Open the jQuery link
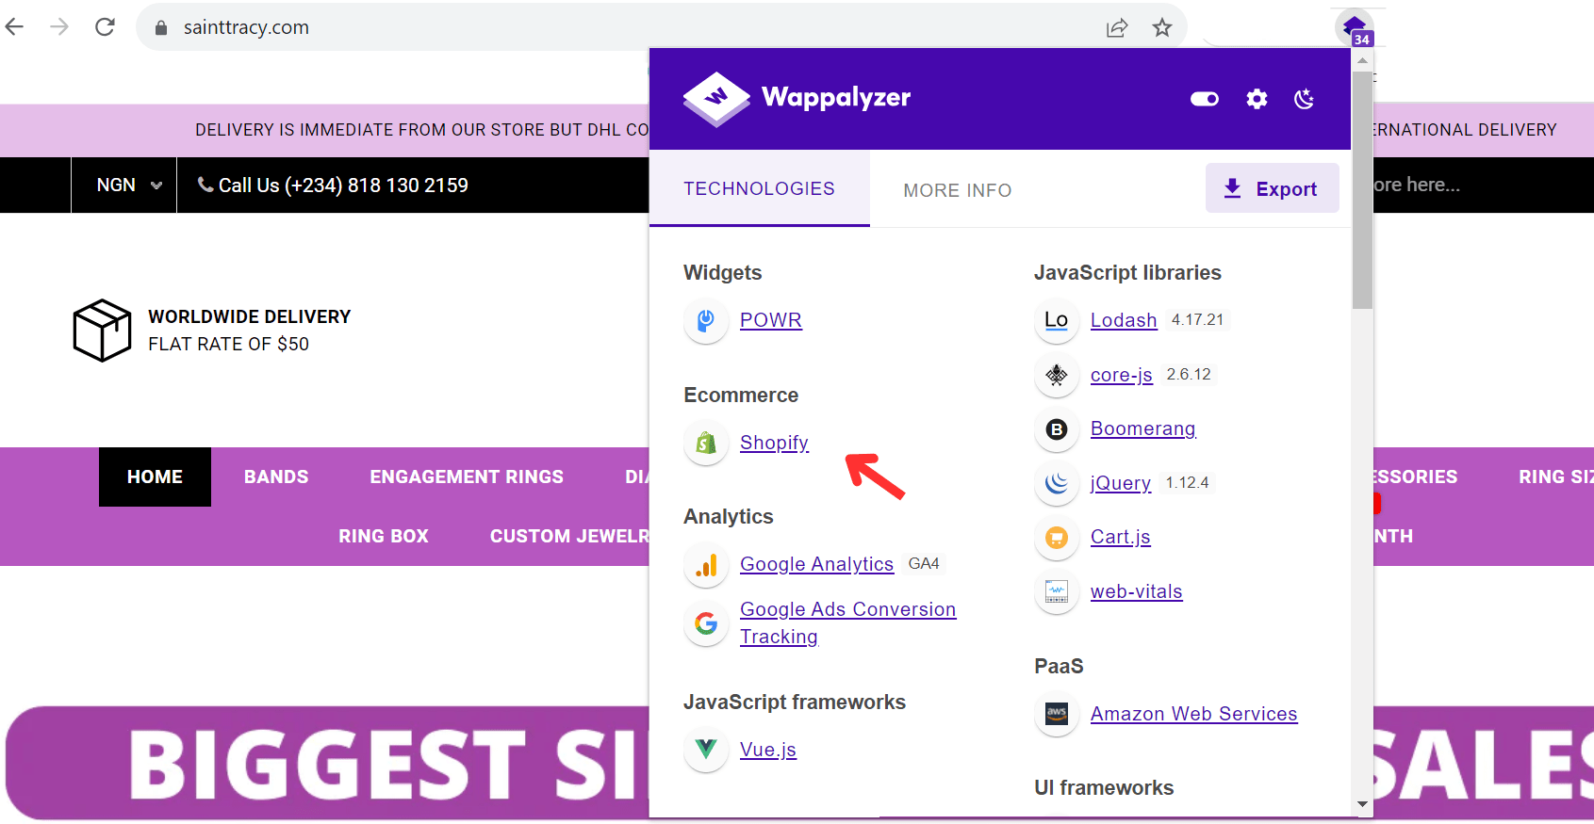This screenshot has width=1594, height=824. click(1121, 483)
